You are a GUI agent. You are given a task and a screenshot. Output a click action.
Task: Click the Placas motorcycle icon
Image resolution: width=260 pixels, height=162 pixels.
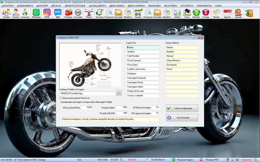pyautogui.click(x=88, y=13)
